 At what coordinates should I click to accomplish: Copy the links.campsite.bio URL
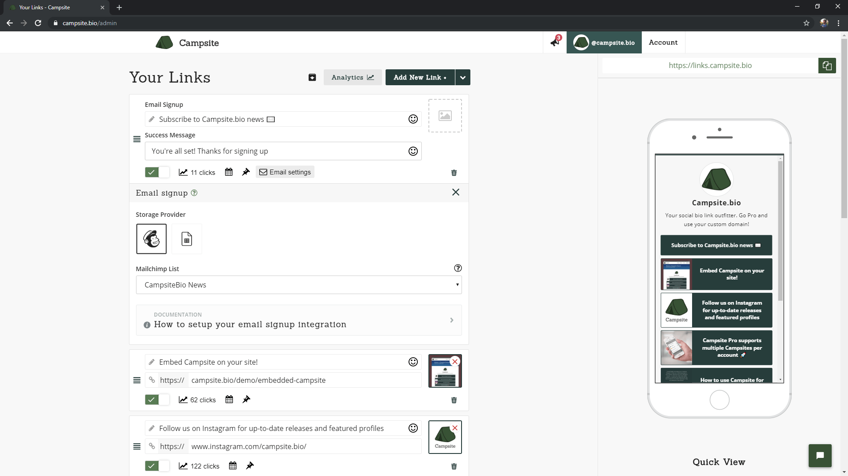(827, 66)
